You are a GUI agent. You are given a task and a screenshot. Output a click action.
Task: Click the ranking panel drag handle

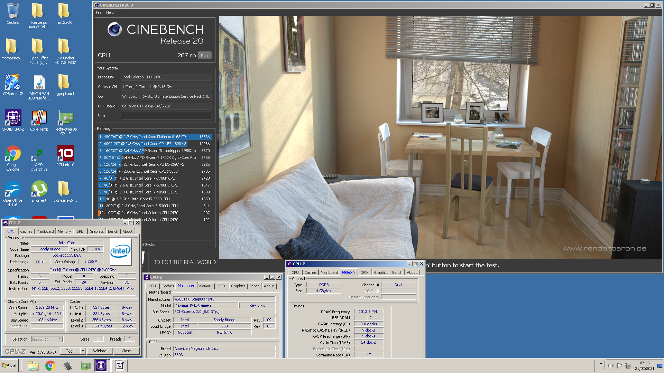pyautogui.click(x=218, y=145)
